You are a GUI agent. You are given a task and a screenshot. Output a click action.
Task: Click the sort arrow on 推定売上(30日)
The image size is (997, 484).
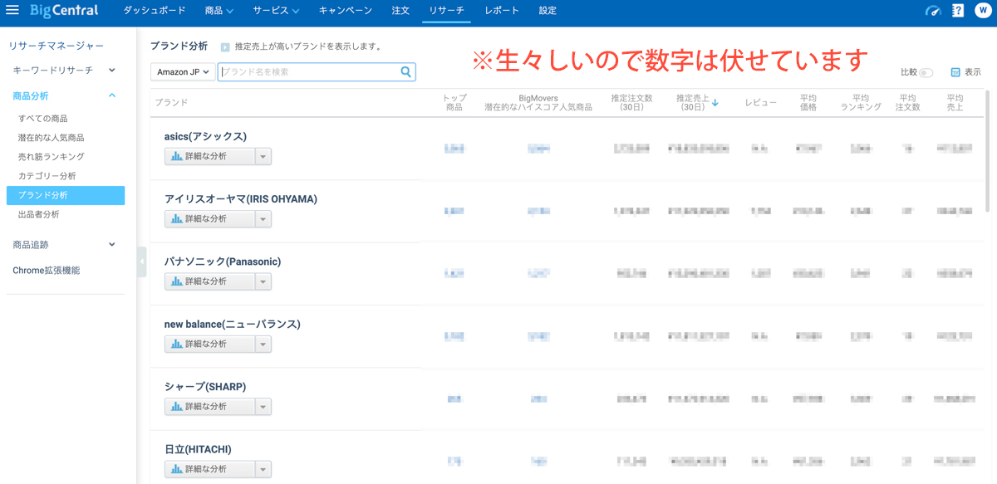(x=715, y=103)
